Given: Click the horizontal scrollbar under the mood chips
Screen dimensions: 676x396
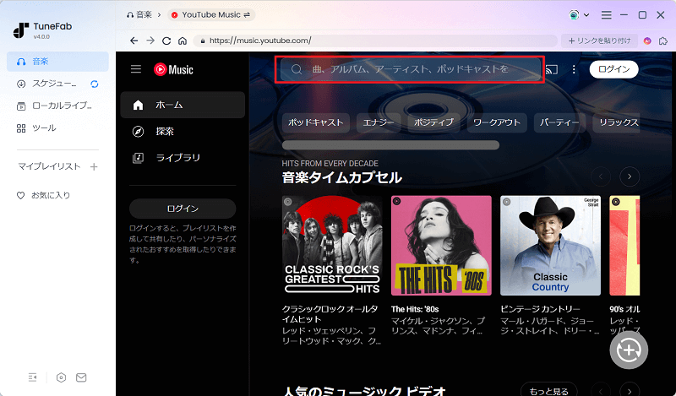Looking at the screenshot, I should pos(390,145).
